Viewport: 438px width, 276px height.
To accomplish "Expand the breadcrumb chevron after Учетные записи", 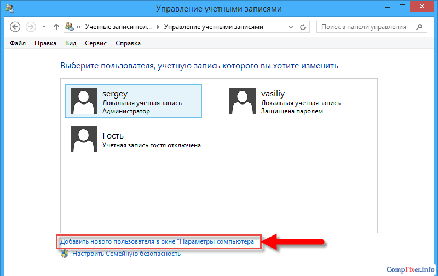I will click(x=159, y=27).
